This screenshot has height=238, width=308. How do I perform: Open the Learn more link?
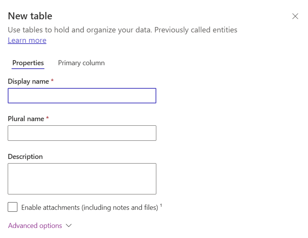pyautogui.click(x=27, y=40)
